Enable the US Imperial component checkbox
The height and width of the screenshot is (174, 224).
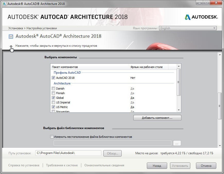(x=53, y=102)
